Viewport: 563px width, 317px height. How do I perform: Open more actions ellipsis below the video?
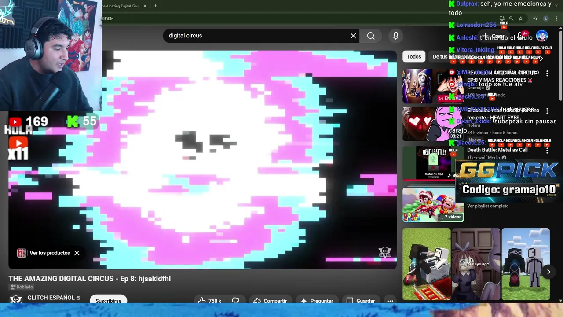(x=390, y=301)
